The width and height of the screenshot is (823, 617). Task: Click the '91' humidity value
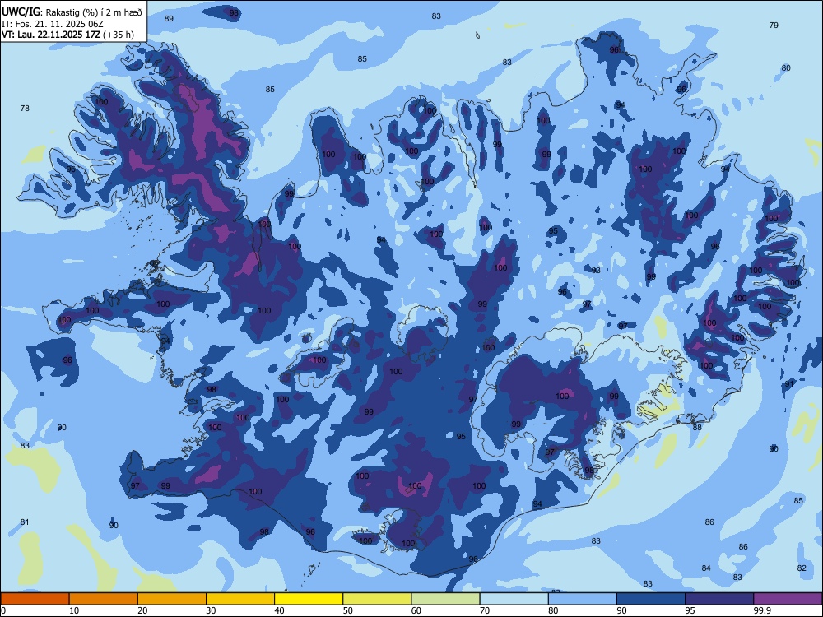(x=789, y=384)
